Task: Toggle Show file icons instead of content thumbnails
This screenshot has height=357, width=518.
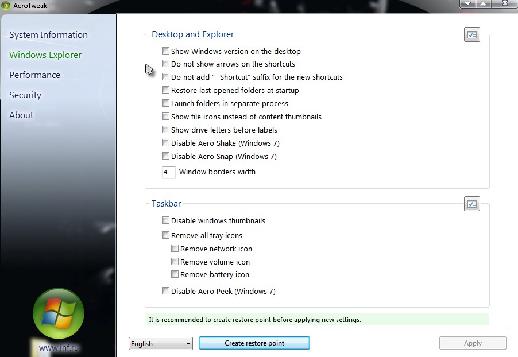Action: pyautogui.click(x=165, y=117)
